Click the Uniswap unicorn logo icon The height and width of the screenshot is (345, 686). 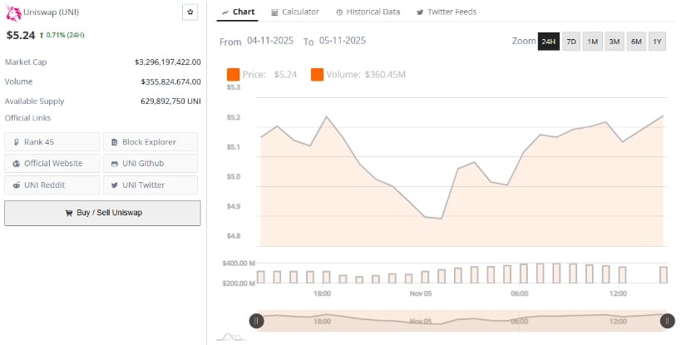(x=12, y=12)
